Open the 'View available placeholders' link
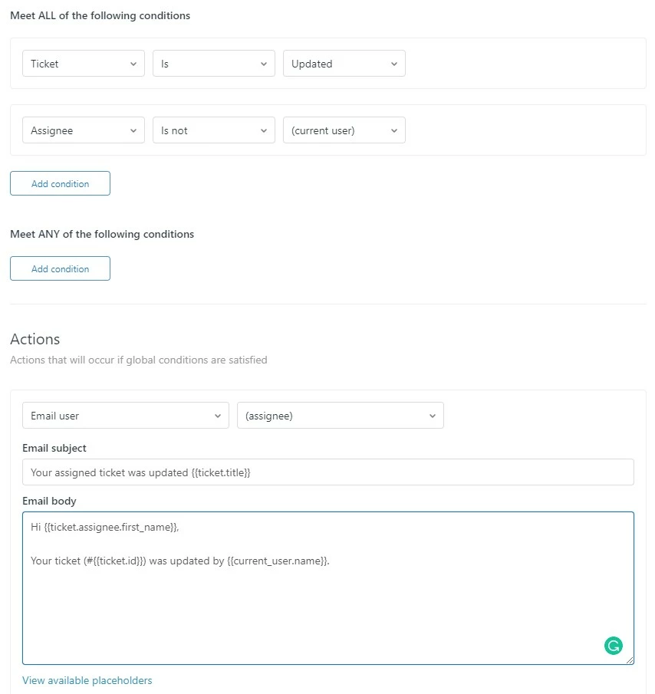655x694 pixels. 87,680
